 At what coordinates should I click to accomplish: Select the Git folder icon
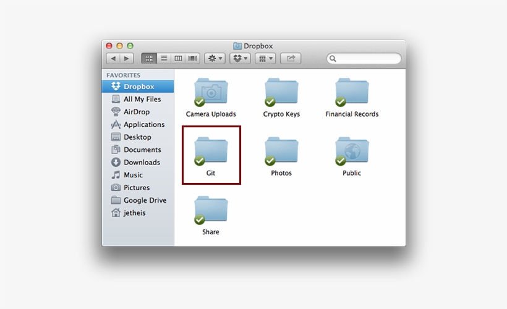coord(211,151)
